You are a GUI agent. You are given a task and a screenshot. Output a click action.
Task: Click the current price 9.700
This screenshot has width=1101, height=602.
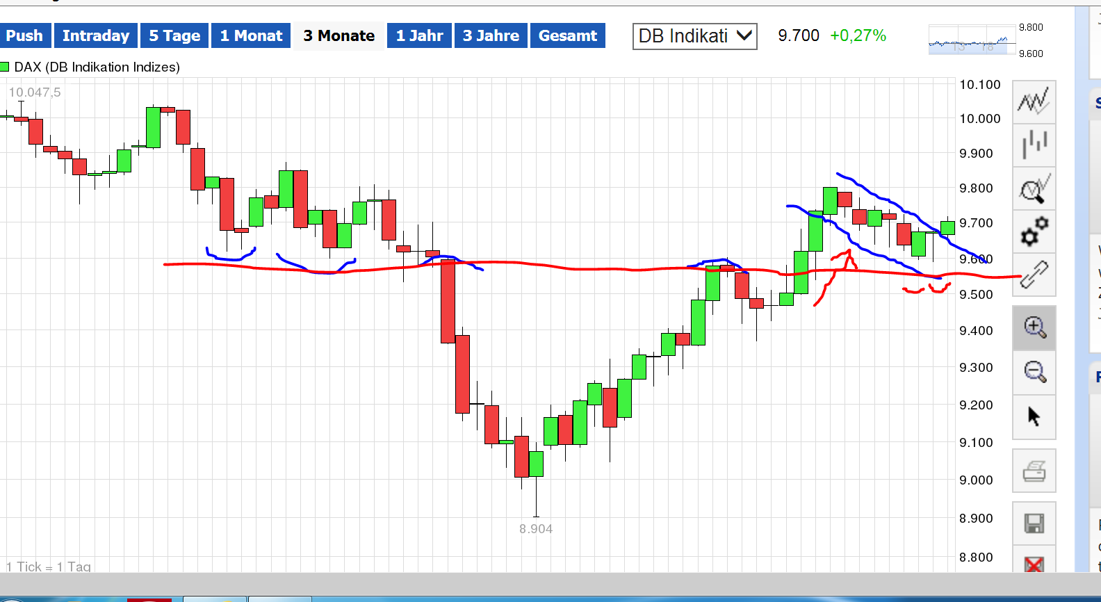pos(799,35)
